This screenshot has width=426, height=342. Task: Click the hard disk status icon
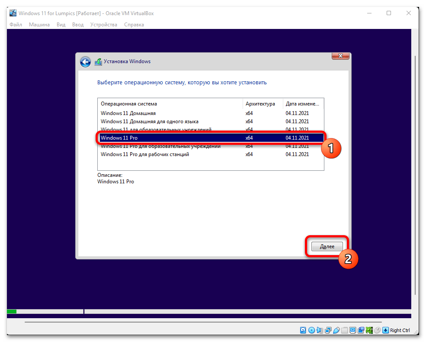click(x=304, y=330)
